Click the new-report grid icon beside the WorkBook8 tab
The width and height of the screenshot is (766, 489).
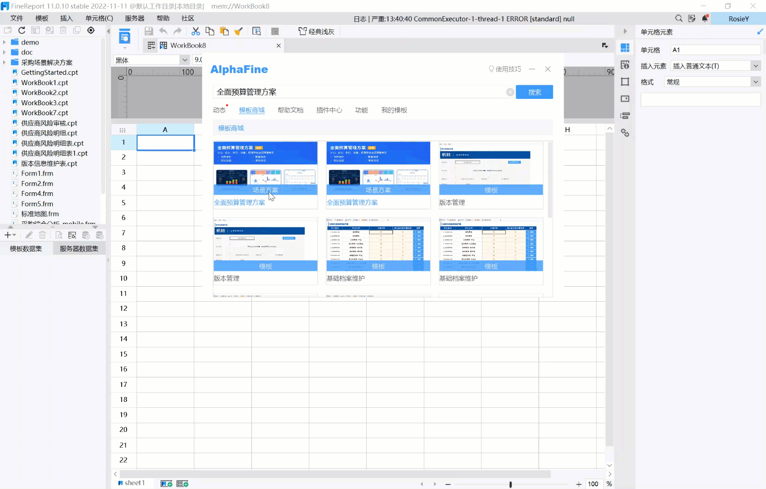pos(151,45)
